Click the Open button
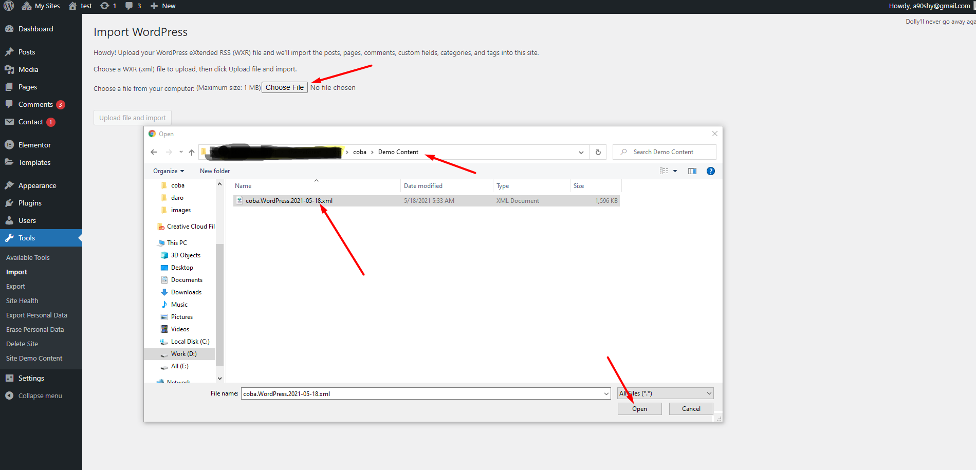The width and height of the screenshot is (976, 470). coord(639,409)
